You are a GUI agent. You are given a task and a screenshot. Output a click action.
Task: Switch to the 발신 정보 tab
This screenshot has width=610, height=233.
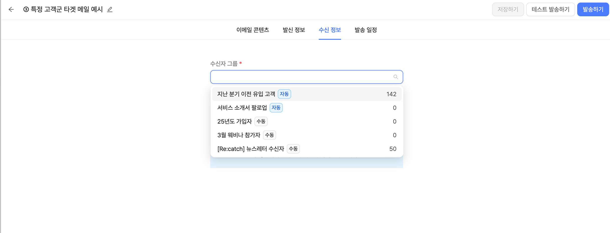tap(293, 30)
